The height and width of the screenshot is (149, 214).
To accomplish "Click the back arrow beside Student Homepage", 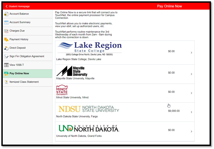I will point(6,6).
